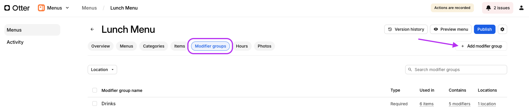Click the magnifier icon in search box
Viewport: 529px width, 107px height.
[x=410, y=70]
